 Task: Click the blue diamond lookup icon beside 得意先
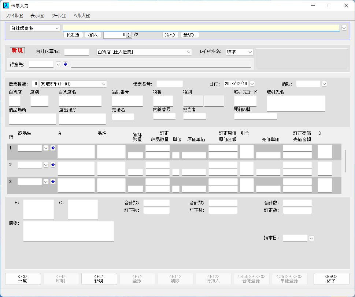[x=66, y=64]
